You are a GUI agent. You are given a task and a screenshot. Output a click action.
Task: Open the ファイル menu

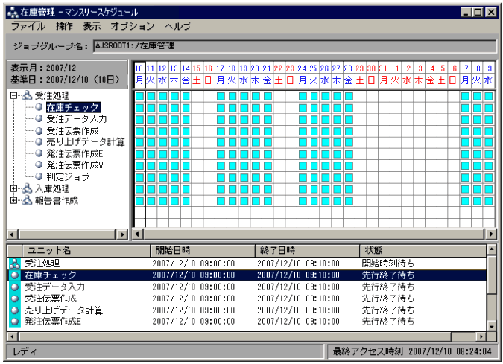coord(28,26)
